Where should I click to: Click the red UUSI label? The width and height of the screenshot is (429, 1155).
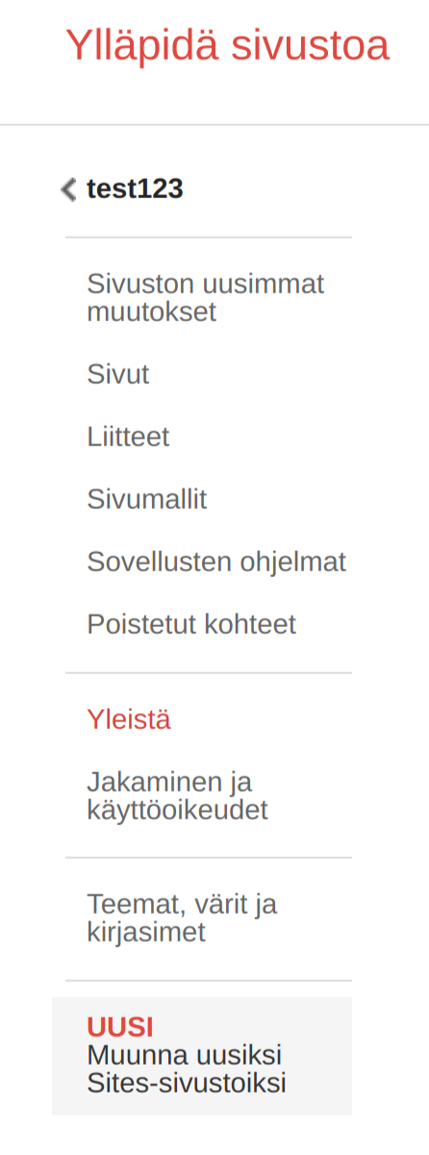pos(120,1027)
